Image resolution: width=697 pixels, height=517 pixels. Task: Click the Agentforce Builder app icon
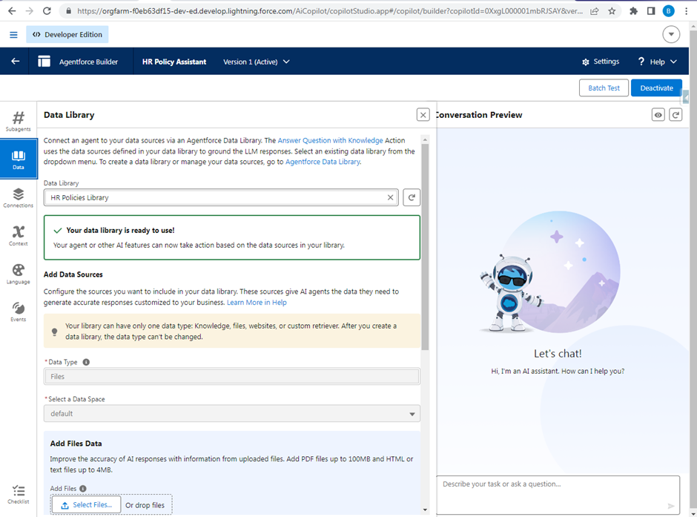(44, 62)
